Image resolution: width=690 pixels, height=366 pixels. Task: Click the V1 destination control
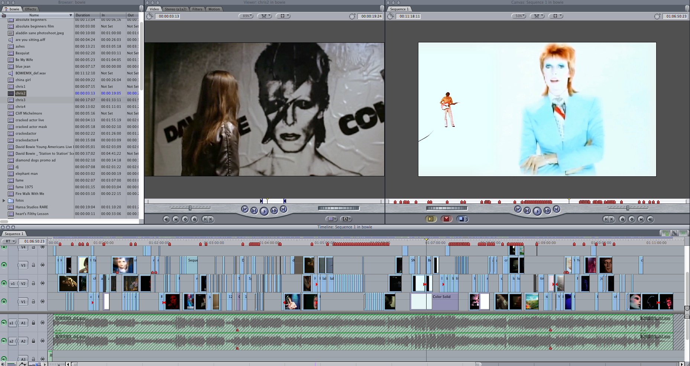pos(23,302)
